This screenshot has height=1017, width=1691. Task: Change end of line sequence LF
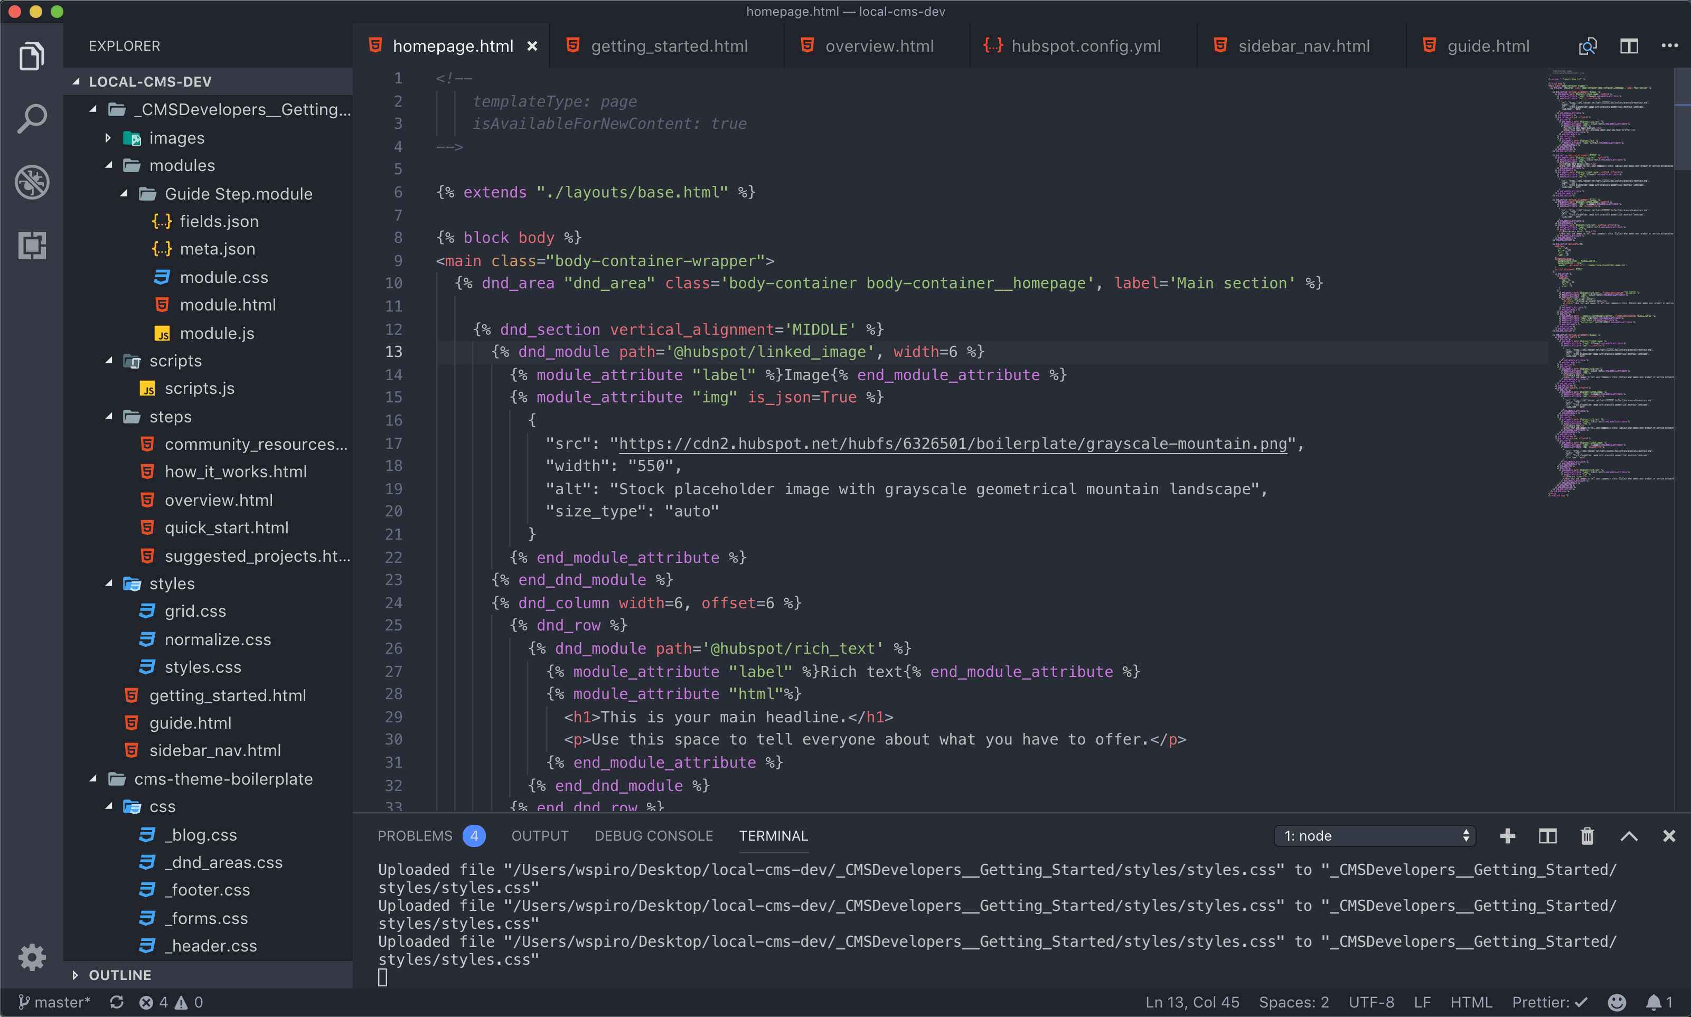tap(1422, 1002)
